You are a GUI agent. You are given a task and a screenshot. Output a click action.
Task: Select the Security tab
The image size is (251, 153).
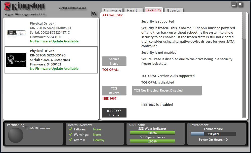point(153,10)
